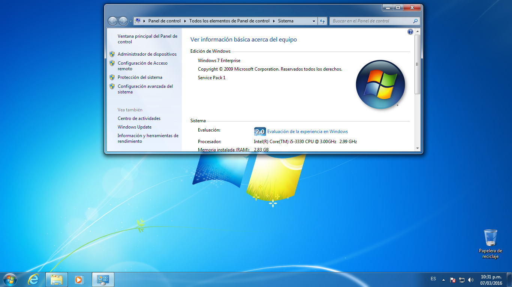Click the help question mark icon
This screenshot has width=512, height=287.
pyautogui.click(x=410, y=32)
